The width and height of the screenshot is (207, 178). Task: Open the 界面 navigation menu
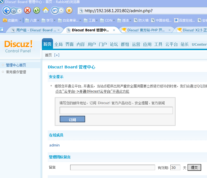(70, 44)
